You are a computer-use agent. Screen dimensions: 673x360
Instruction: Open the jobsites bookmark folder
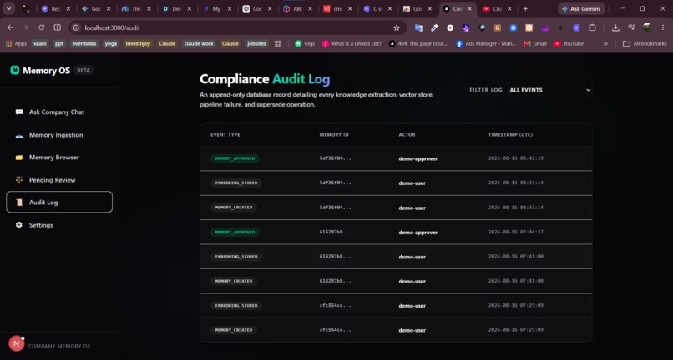click(x=256, y=43)
